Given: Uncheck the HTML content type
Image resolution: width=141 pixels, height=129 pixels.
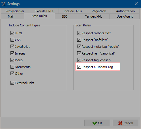Looking at the screenshot, I should [x=12, y=33].
